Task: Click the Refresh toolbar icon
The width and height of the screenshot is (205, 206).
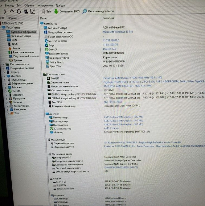Action: [19, 12]
